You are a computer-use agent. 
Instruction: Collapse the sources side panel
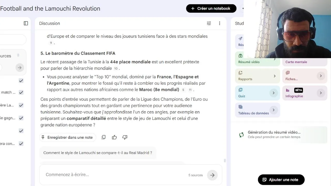tap(26, 23)
